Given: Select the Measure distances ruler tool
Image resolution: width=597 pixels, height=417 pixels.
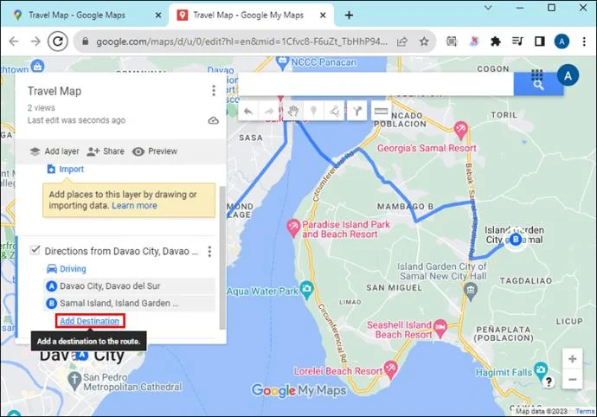Looking at the screenshot, I should click(x=381, y=112).
